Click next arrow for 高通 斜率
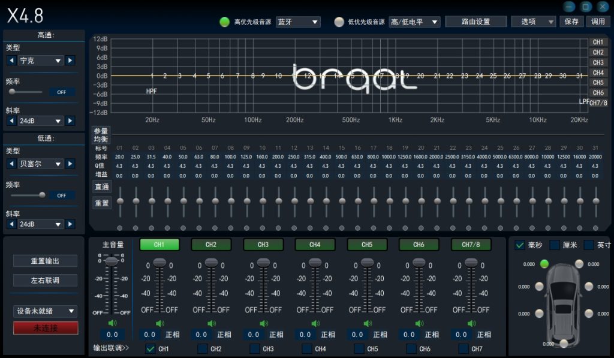 click(70, 121)
